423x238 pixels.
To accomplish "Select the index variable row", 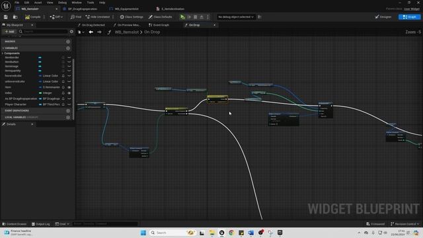I will tap(37, 93).
